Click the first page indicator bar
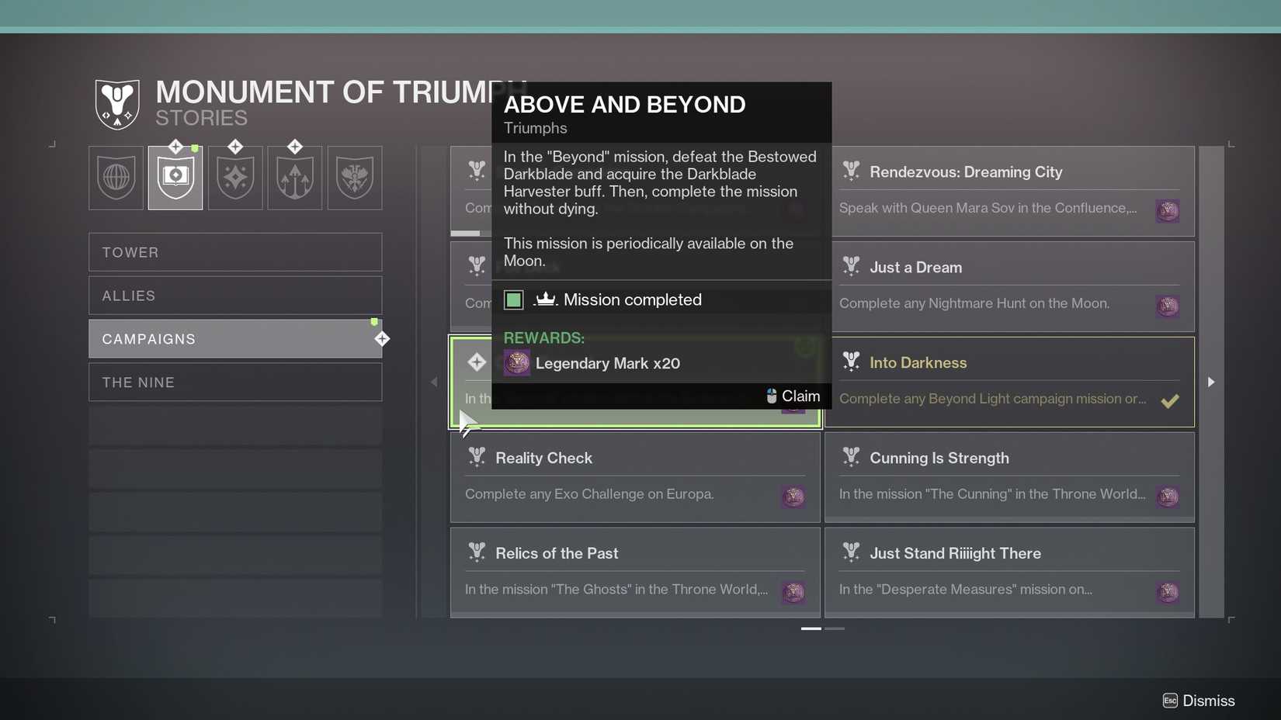The image size is (1281, 720). pos(811,628)
